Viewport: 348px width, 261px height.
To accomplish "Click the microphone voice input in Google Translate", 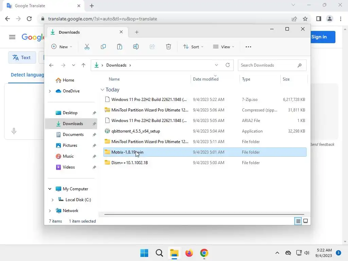I will click(x=14, y=131).
